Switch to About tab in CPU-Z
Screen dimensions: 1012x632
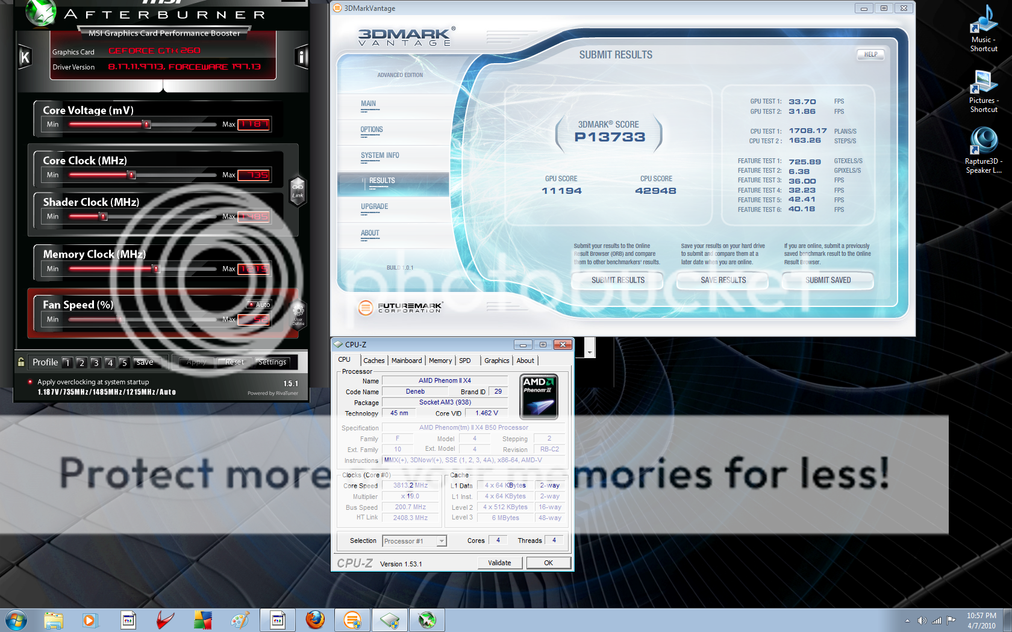tap(525, 361)
